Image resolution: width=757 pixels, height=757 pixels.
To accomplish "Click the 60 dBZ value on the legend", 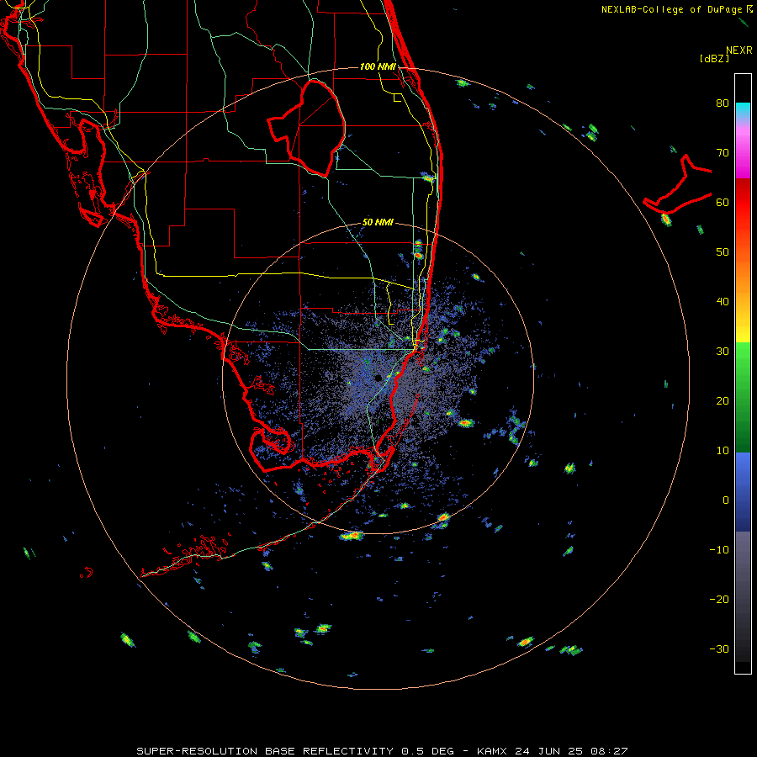I will pyautogui.click(x=723, y=202).
